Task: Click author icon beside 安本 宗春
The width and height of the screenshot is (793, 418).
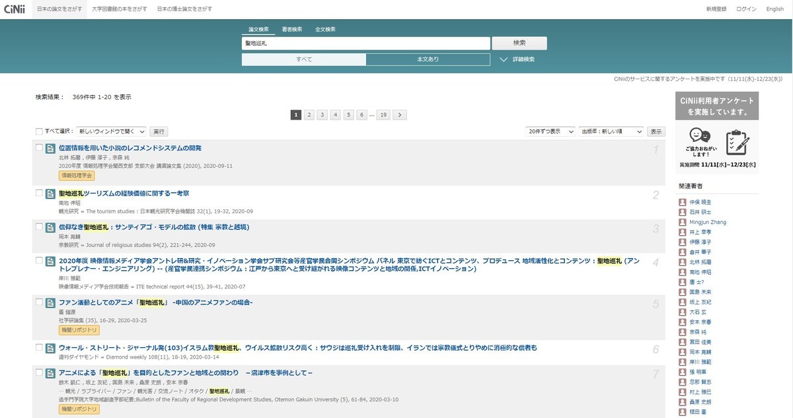Action: pos(683,322)
